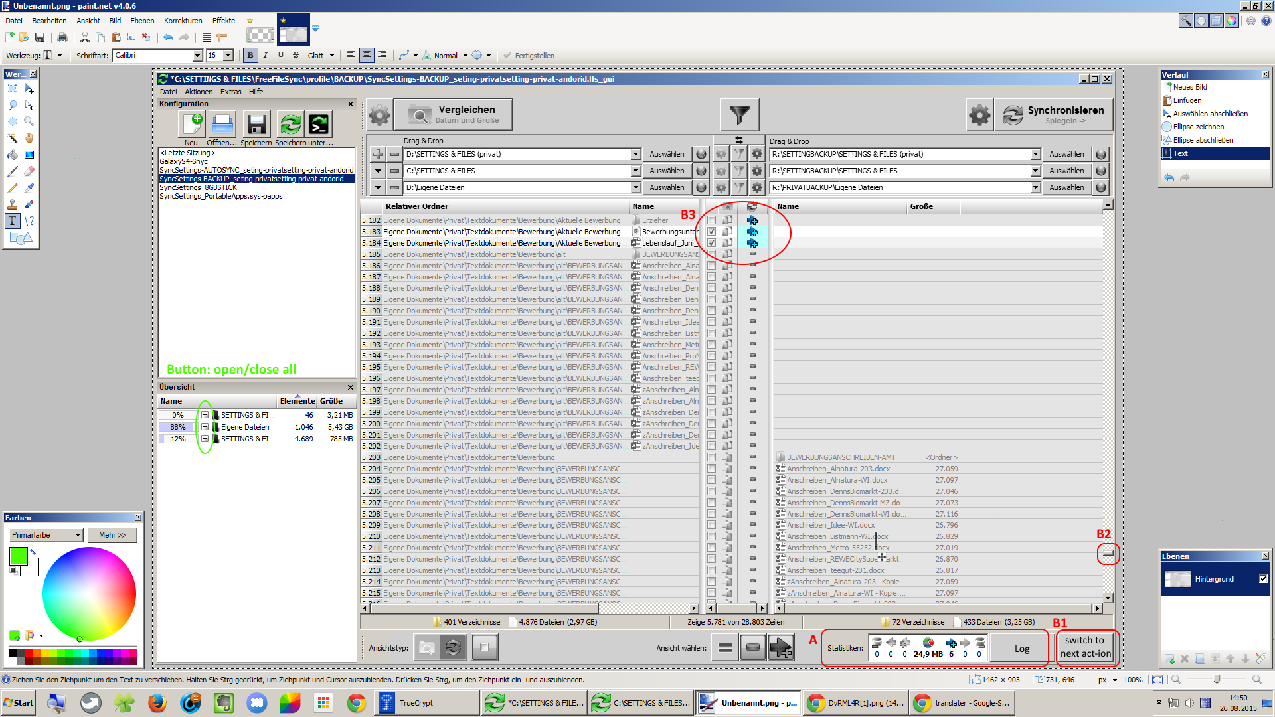The height and width of the screenshot is (717, 1275).
Task: Select the Magic Wand tool
Action: pos(13,138)
